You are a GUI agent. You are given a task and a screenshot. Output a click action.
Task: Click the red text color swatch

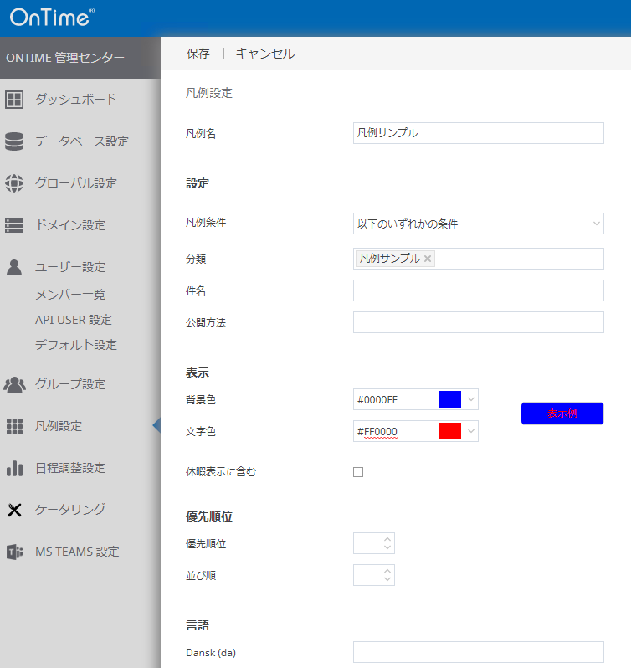[x=450, y=431]
